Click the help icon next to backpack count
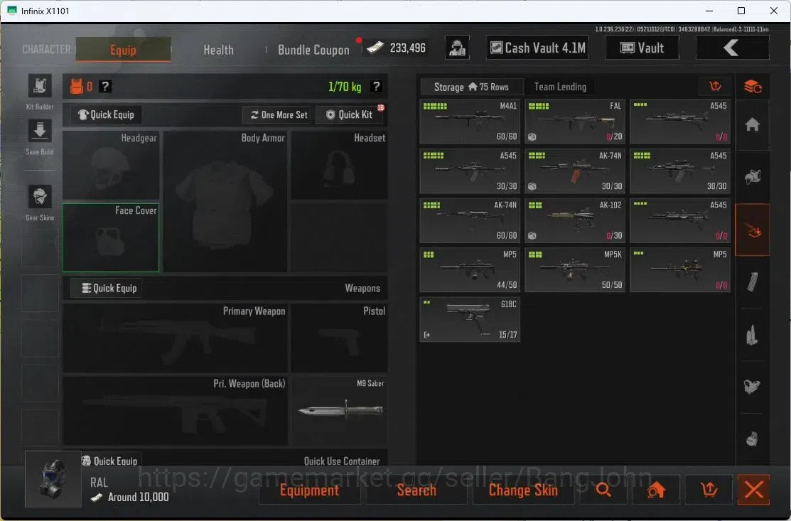 coord(105,87)
